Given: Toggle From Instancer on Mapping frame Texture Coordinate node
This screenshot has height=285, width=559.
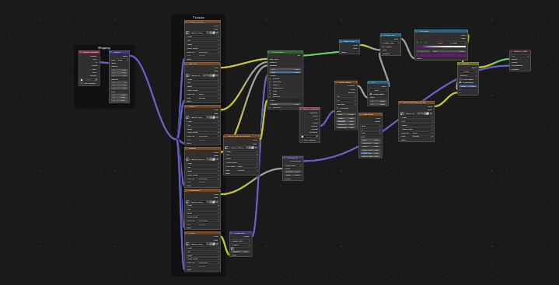Looking at the screenshot, I should point(82,83).
